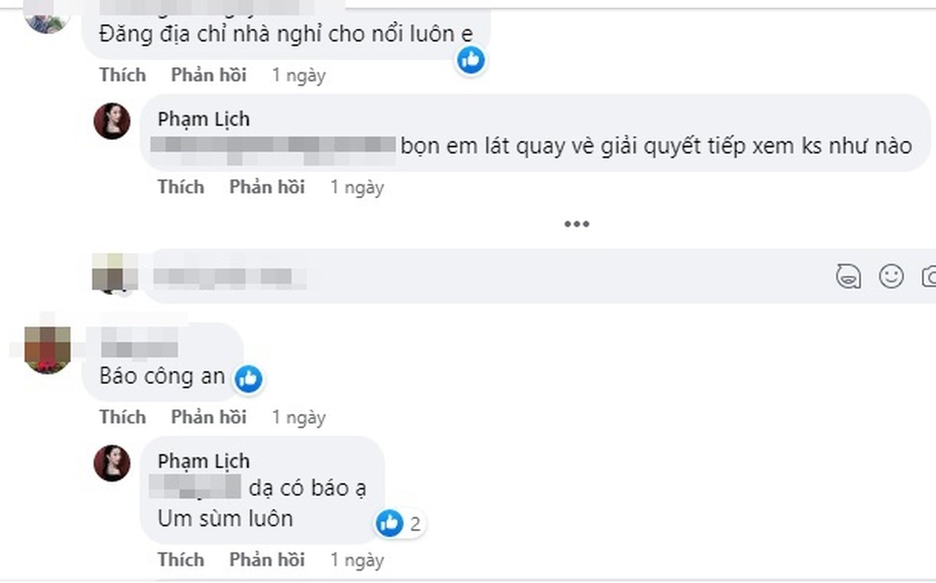936x583 pixels.
Task: Open the Phạm Lịch profile name above "dạ có báo ạ"
Action: click(x=203, y=461)
